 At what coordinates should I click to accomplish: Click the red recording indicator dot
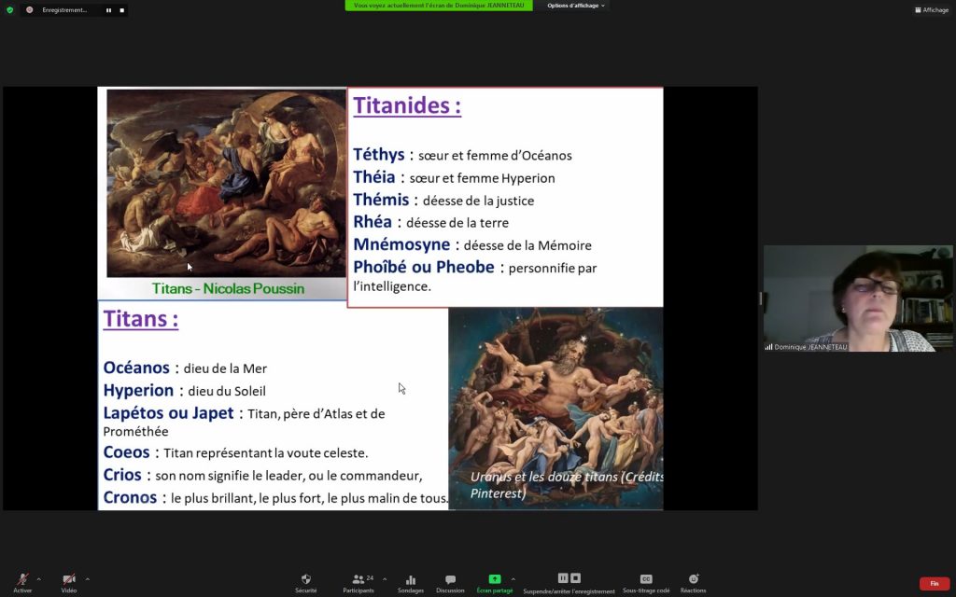coord(29,9)
